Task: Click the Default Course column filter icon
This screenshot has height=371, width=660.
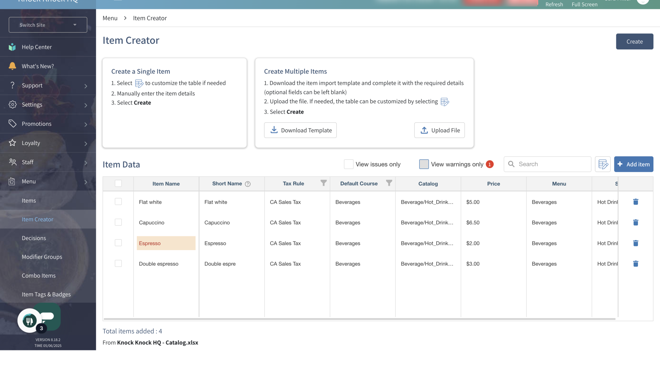Action: (x=389, y=183)
